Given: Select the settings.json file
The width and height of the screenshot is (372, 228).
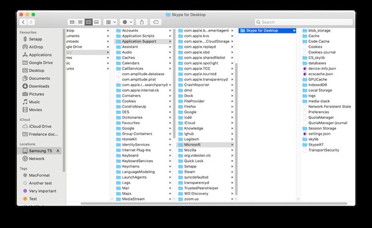Looking at the screenshot, I should (x=319, y=134).
